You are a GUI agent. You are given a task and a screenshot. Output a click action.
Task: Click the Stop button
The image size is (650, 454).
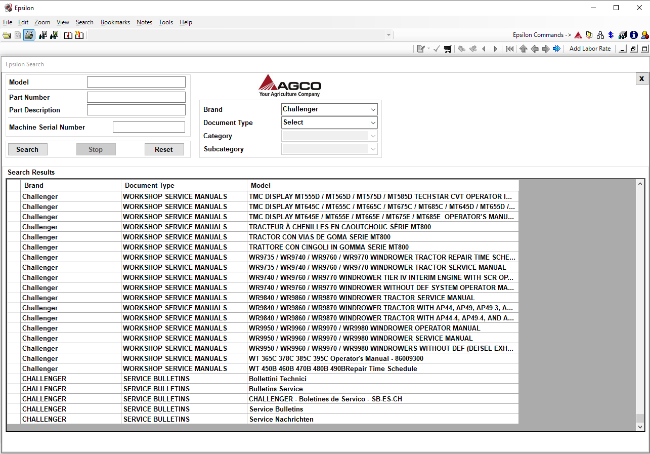pos(96,149)
